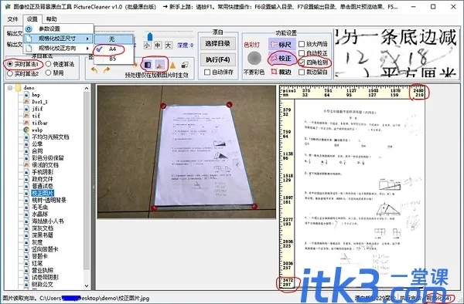Choose the 无 size option

tap(114, 39)
